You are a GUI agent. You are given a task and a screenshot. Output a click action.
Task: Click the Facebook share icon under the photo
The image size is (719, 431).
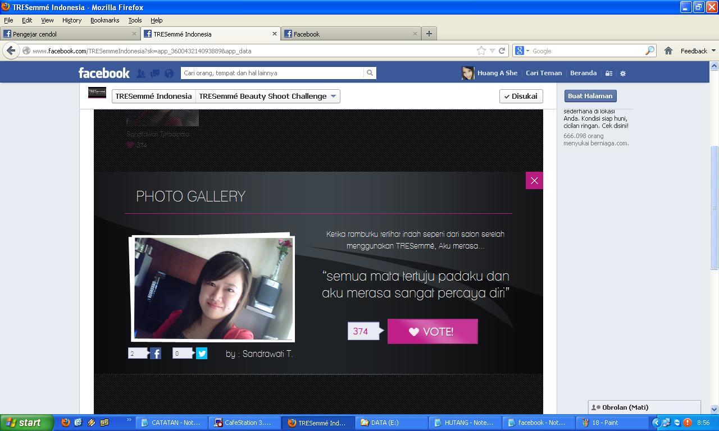point(156,354)
